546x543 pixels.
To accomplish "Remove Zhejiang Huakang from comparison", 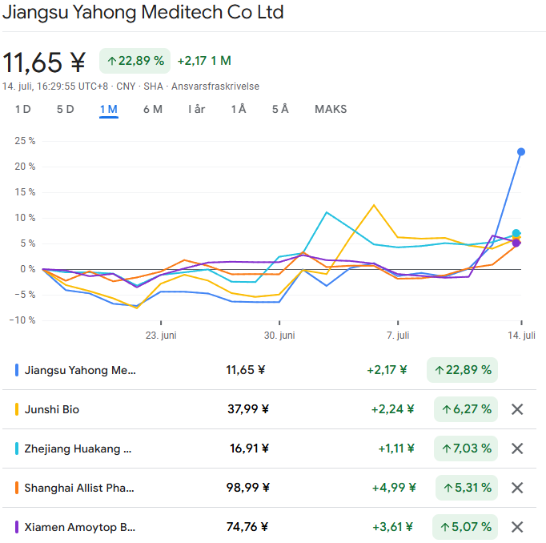I will (517, 448).
